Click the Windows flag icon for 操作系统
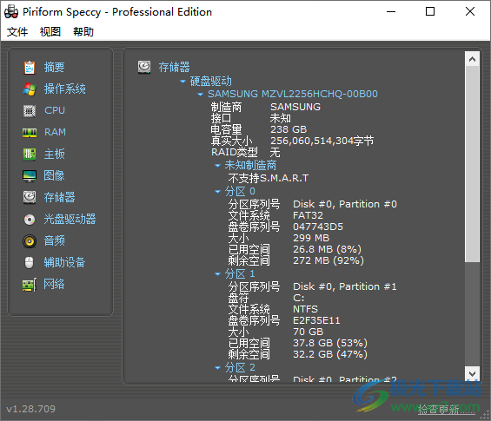The width and height of the screenshot is (491, 421). [30, 89]
